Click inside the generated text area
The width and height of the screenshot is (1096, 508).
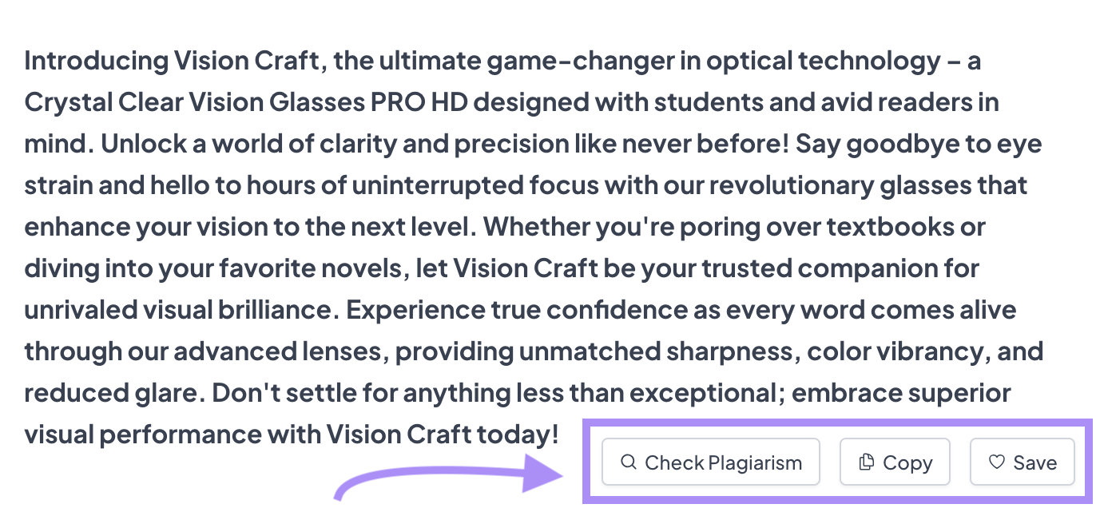pyautogui.click(x=479, y=240)
